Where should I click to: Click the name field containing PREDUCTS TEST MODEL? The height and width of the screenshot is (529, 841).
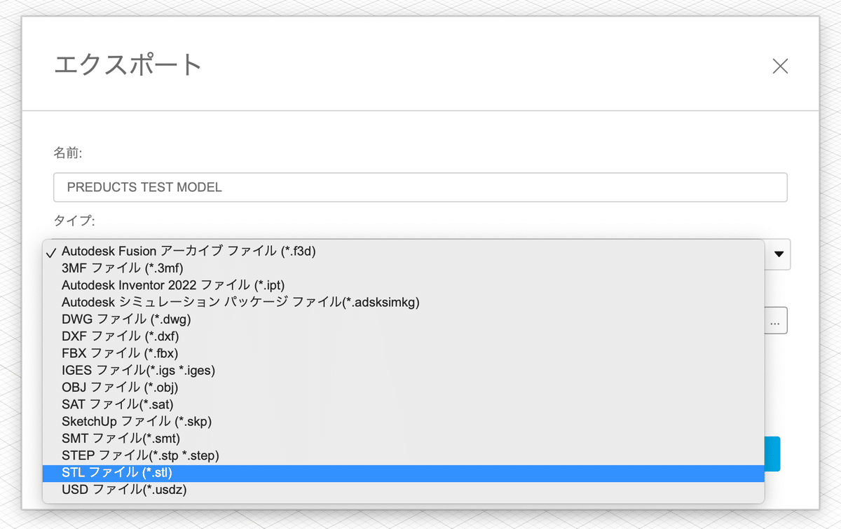(420, 188)
